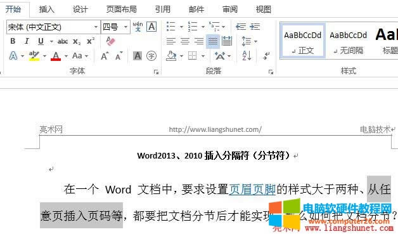
Task: Click the character border icon
Action: coord(151,27)
